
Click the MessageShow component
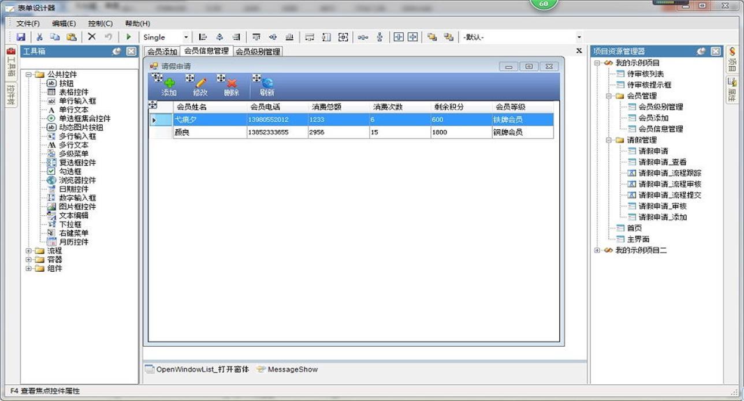coord(287,369)
